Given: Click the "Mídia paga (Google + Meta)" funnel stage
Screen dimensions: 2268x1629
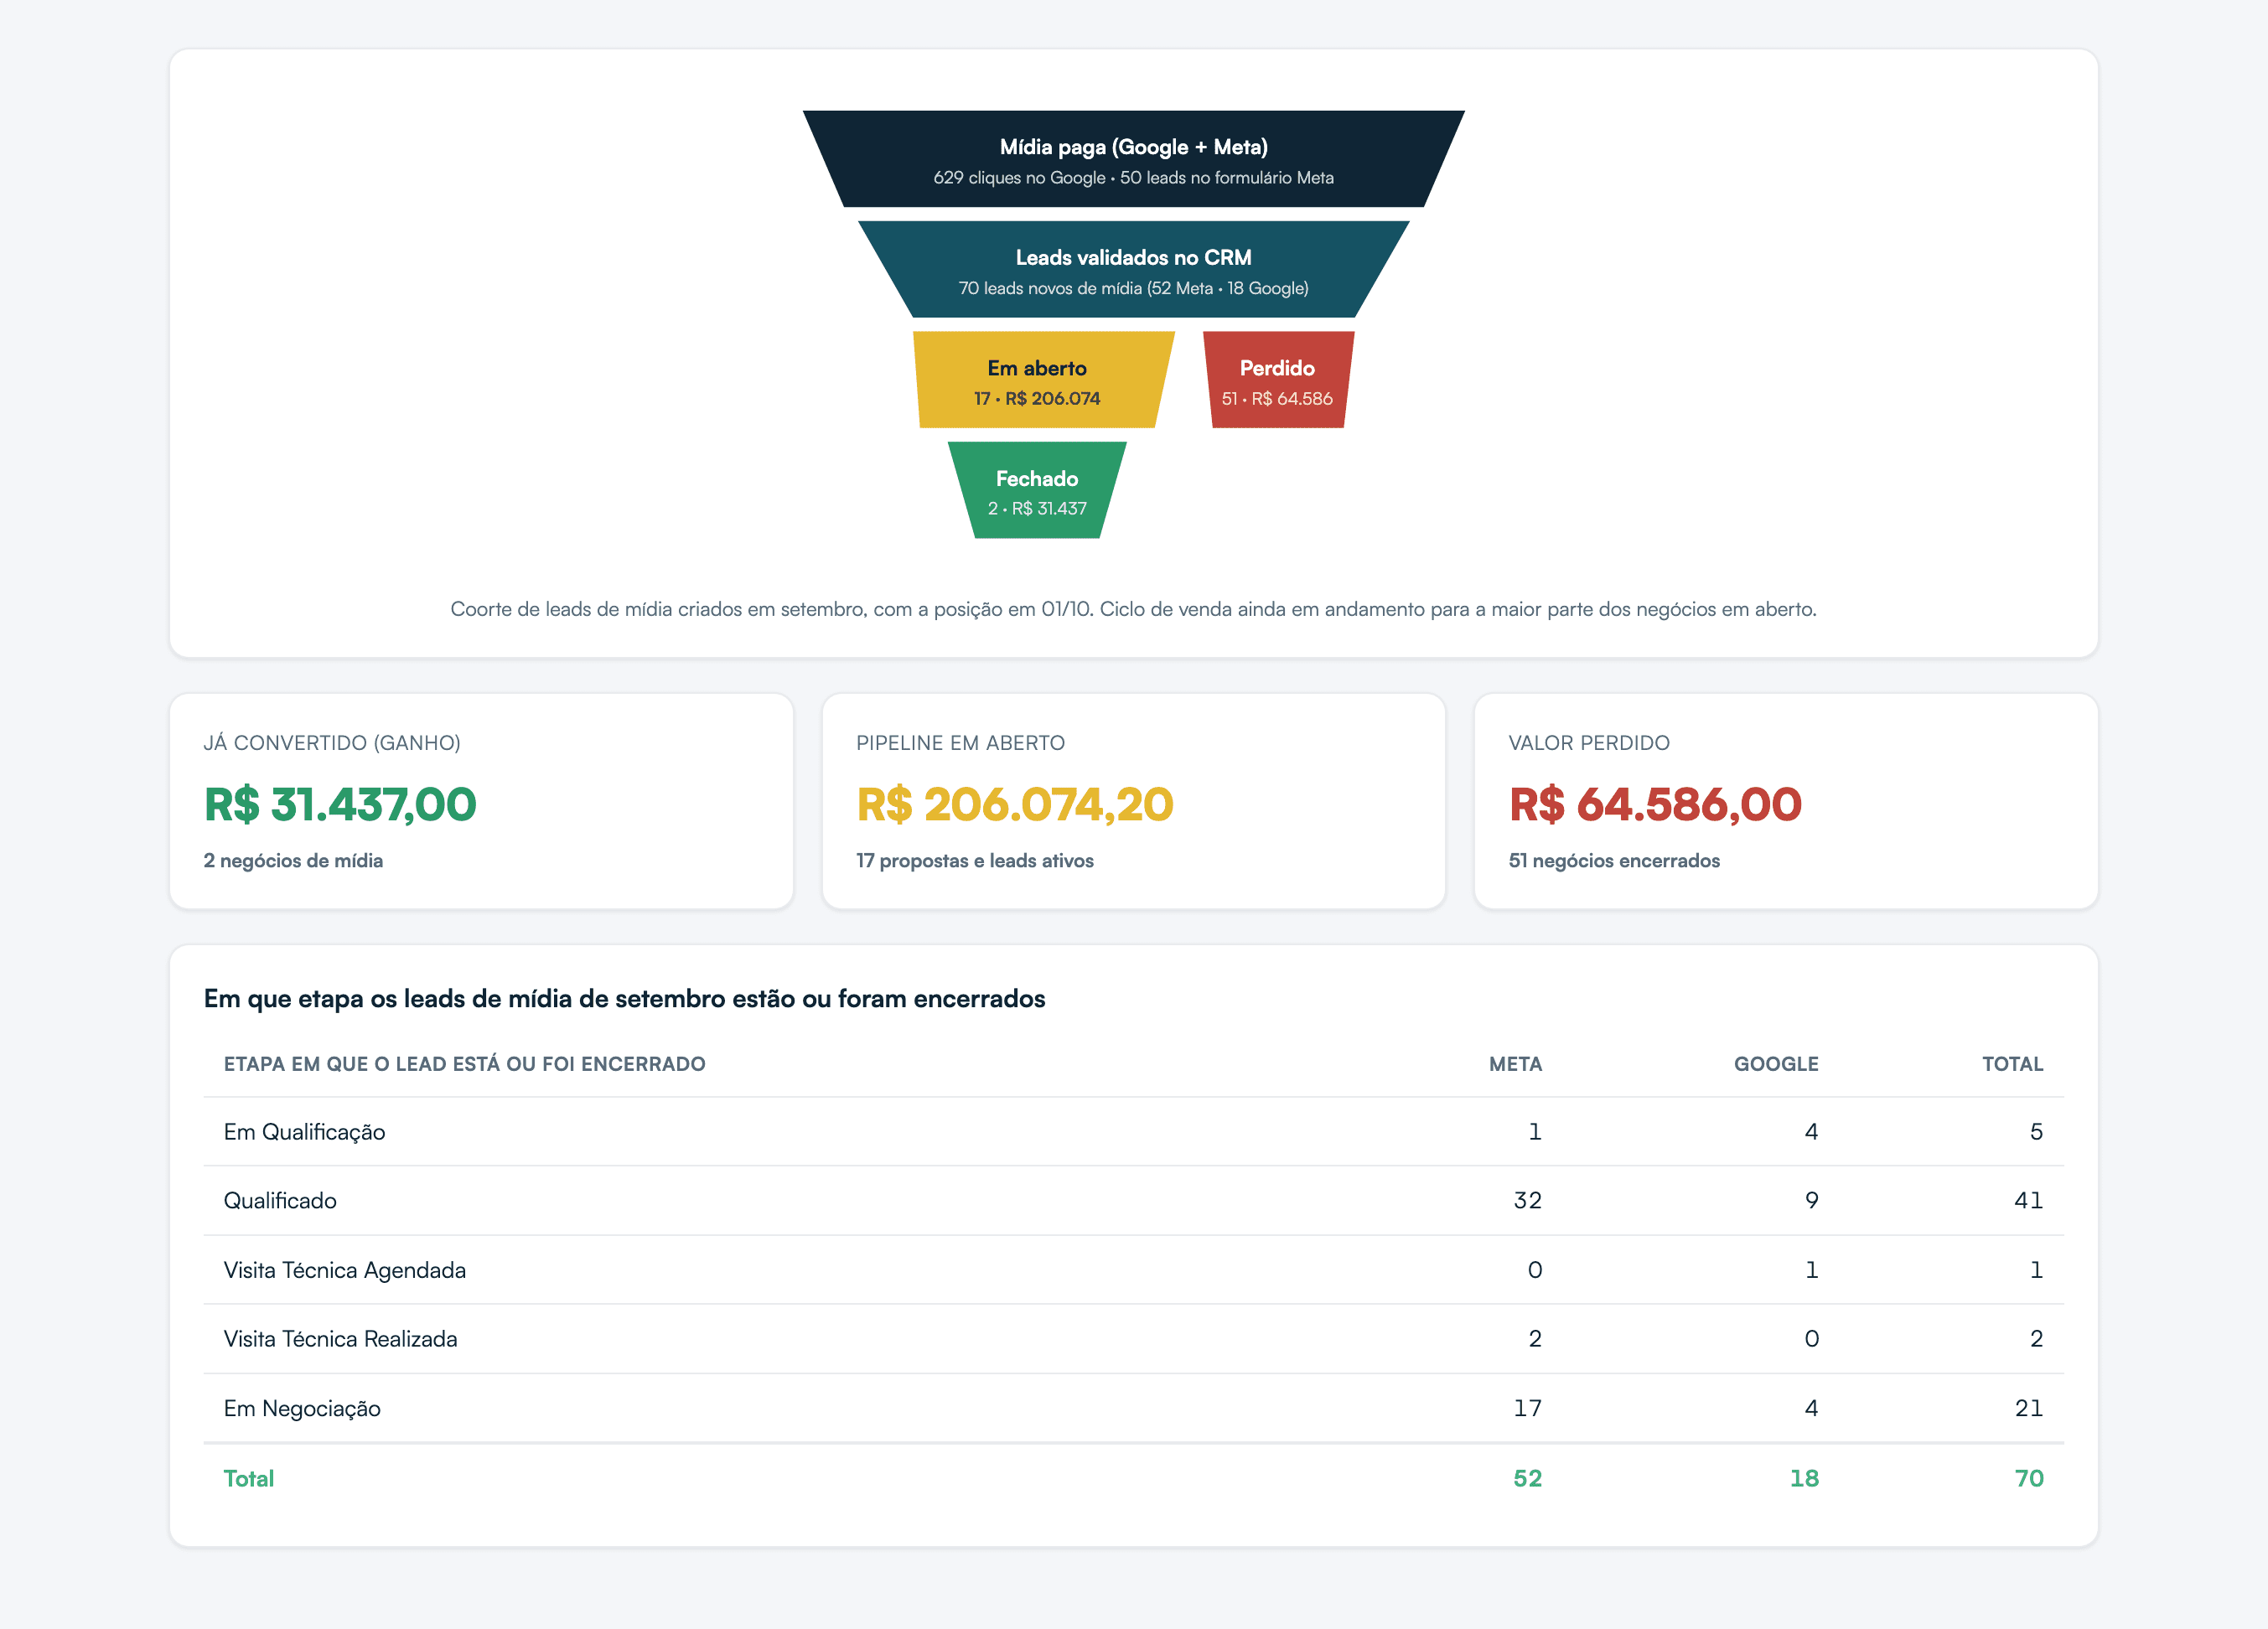Looking at the screenshot, I should tap(1133, 159).
